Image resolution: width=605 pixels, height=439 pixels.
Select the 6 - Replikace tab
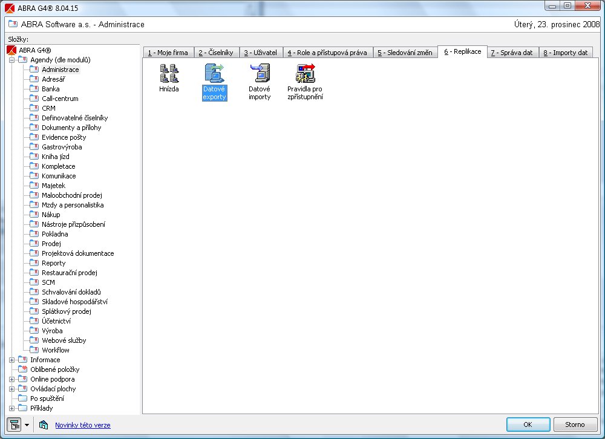click(463, 51)
